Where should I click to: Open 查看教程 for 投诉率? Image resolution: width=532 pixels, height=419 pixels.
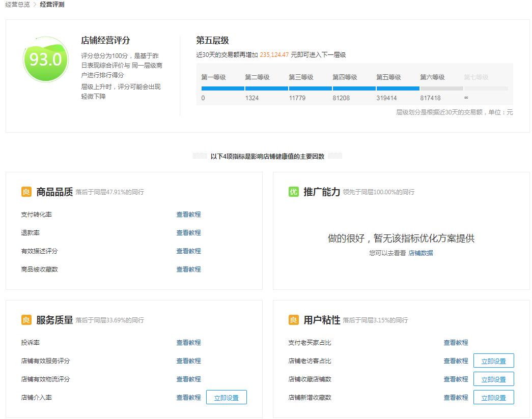[188, 342]
